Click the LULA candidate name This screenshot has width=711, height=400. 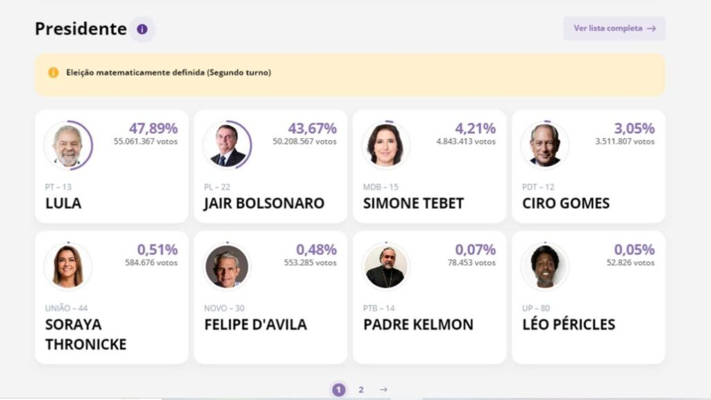tap(63, 203)
